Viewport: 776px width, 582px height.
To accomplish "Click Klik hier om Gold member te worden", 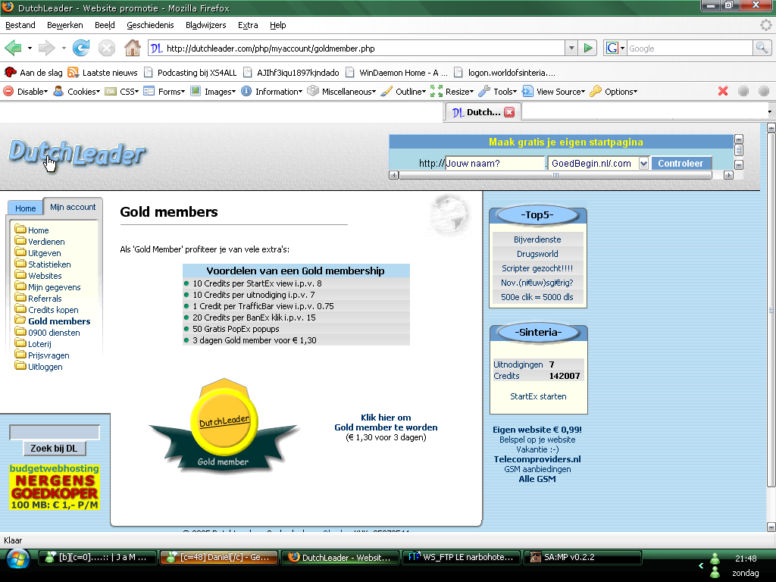I will (x=386, y=422).
